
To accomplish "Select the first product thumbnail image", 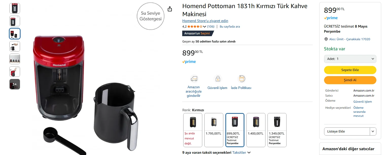I will click(x=15, y=8).
